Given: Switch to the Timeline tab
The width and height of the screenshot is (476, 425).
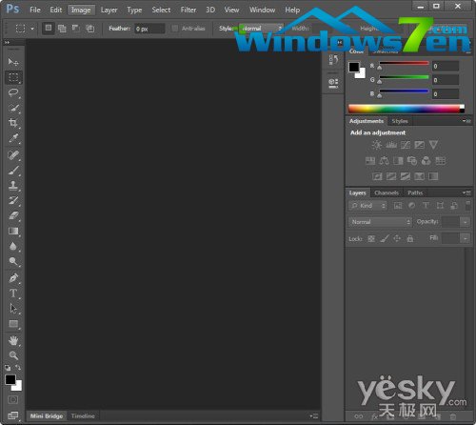Looking at the screenshot, I should click(x=83, y=415).
